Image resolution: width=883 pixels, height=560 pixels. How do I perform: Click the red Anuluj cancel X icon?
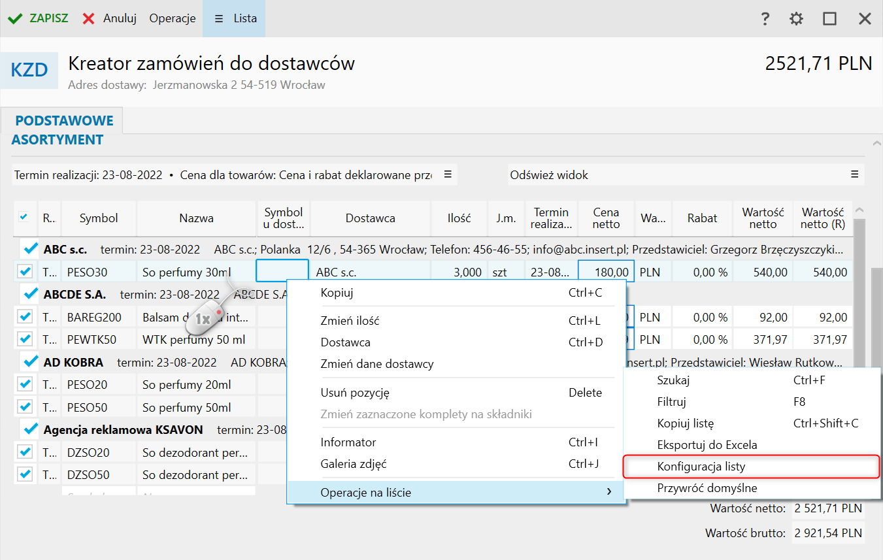(x=88, y=18)
